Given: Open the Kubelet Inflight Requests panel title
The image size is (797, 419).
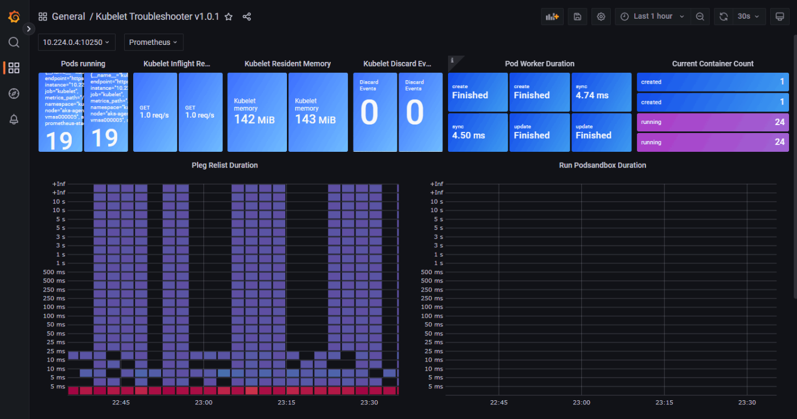Looking at the screenshot, I should pyautogui.click(x=178, y=64).
